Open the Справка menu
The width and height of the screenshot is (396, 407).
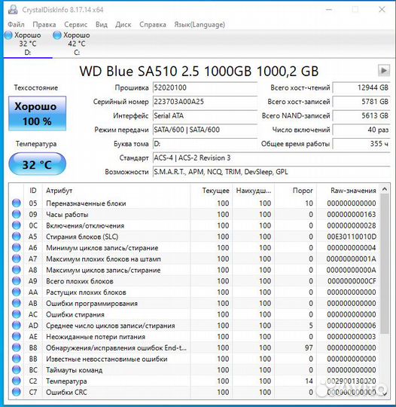pos(153,24)
